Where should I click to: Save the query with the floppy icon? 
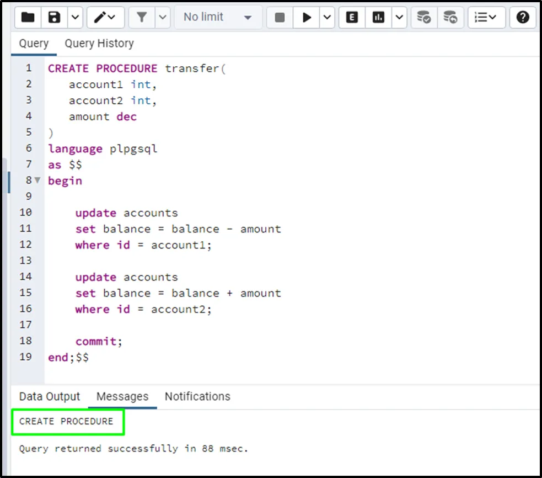(x=54, y=18)
